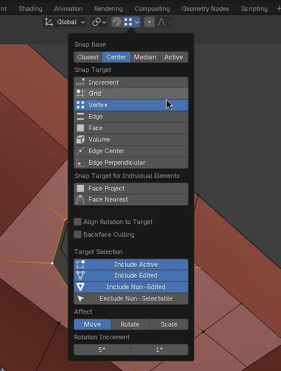The height and width of the screenshot is (371, 281).
Task: Click the Face Project square icon
Action: 80,188
